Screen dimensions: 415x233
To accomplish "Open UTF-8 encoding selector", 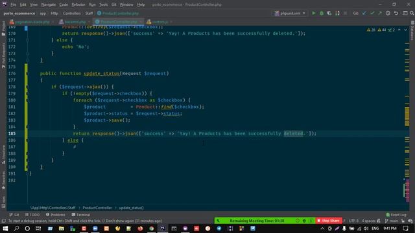I will point(353,221).
